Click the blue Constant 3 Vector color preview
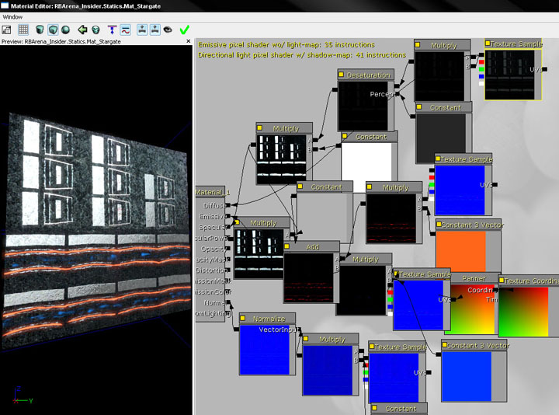The width and height of the screenshot is (559, 415). [467, 375]
